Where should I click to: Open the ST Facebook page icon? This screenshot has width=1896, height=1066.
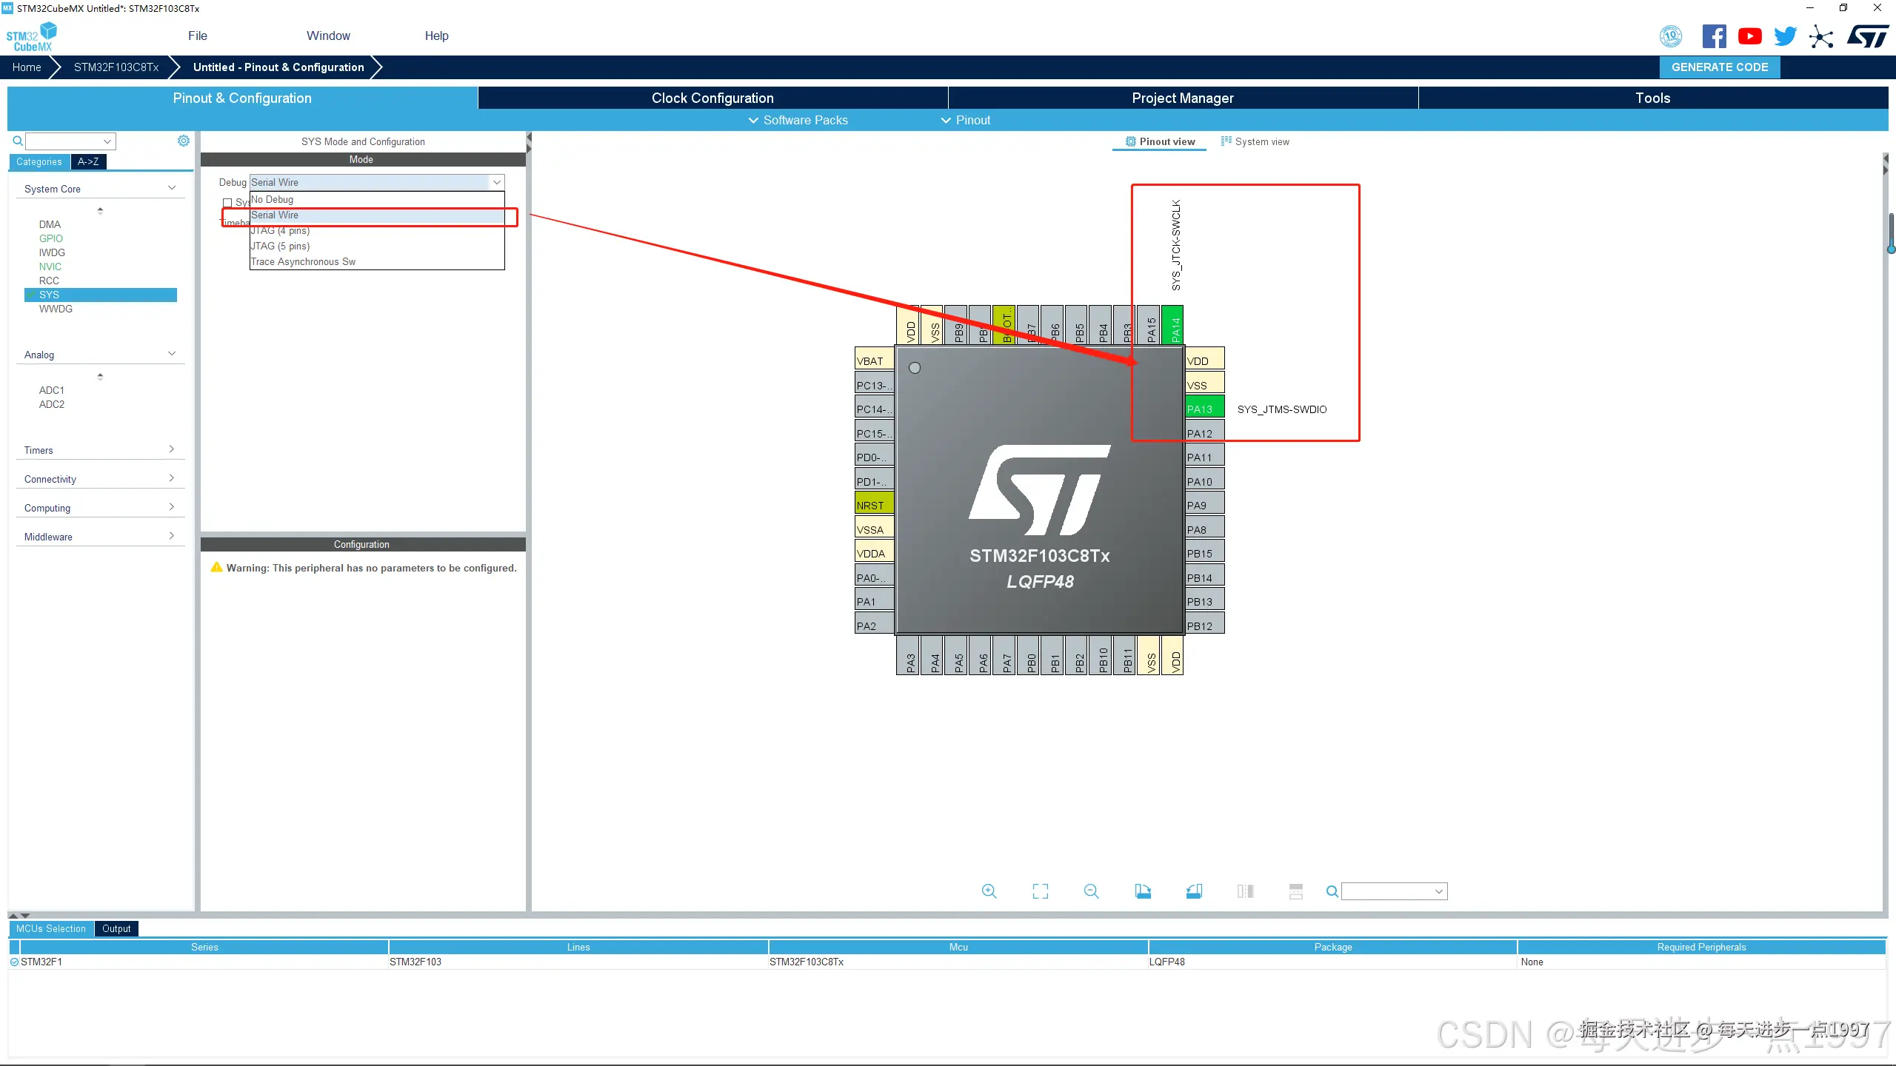coord(1714,36)
